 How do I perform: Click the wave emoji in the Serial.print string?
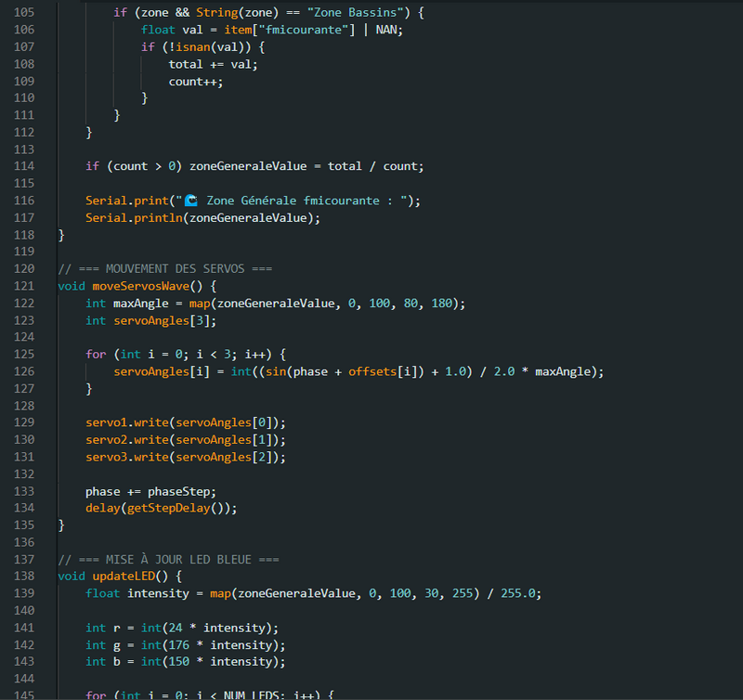(x=191, y=201)
